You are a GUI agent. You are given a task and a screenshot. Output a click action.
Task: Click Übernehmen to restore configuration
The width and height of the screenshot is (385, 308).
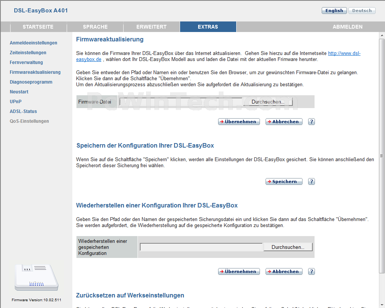(239, 271)
